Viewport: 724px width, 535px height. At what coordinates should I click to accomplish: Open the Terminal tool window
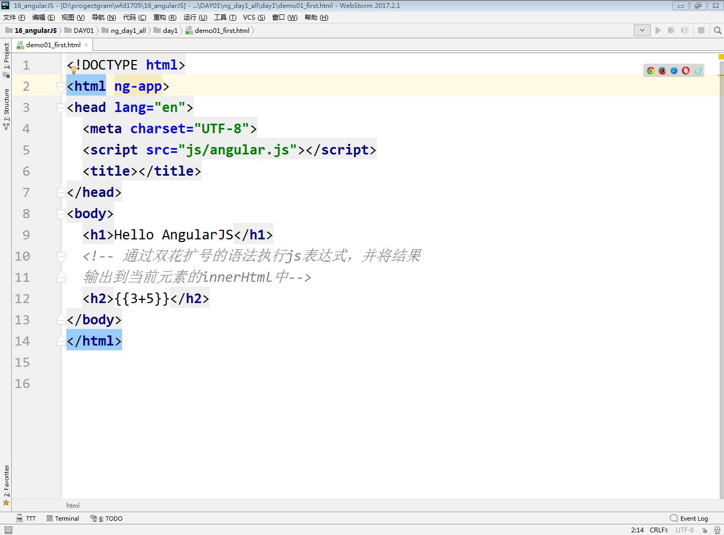pos(63,519)
